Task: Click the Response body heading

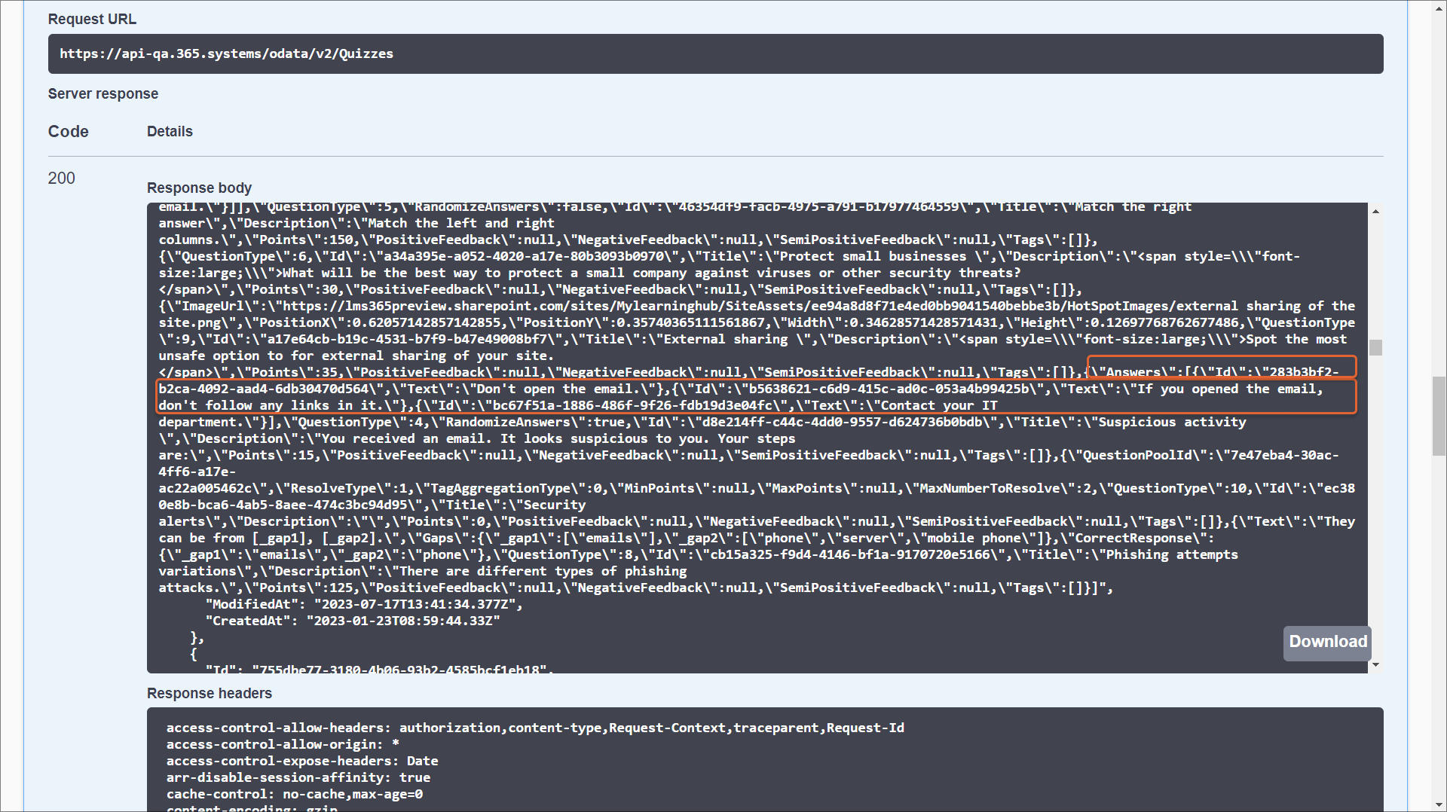Action: click(x=199, y=188)
